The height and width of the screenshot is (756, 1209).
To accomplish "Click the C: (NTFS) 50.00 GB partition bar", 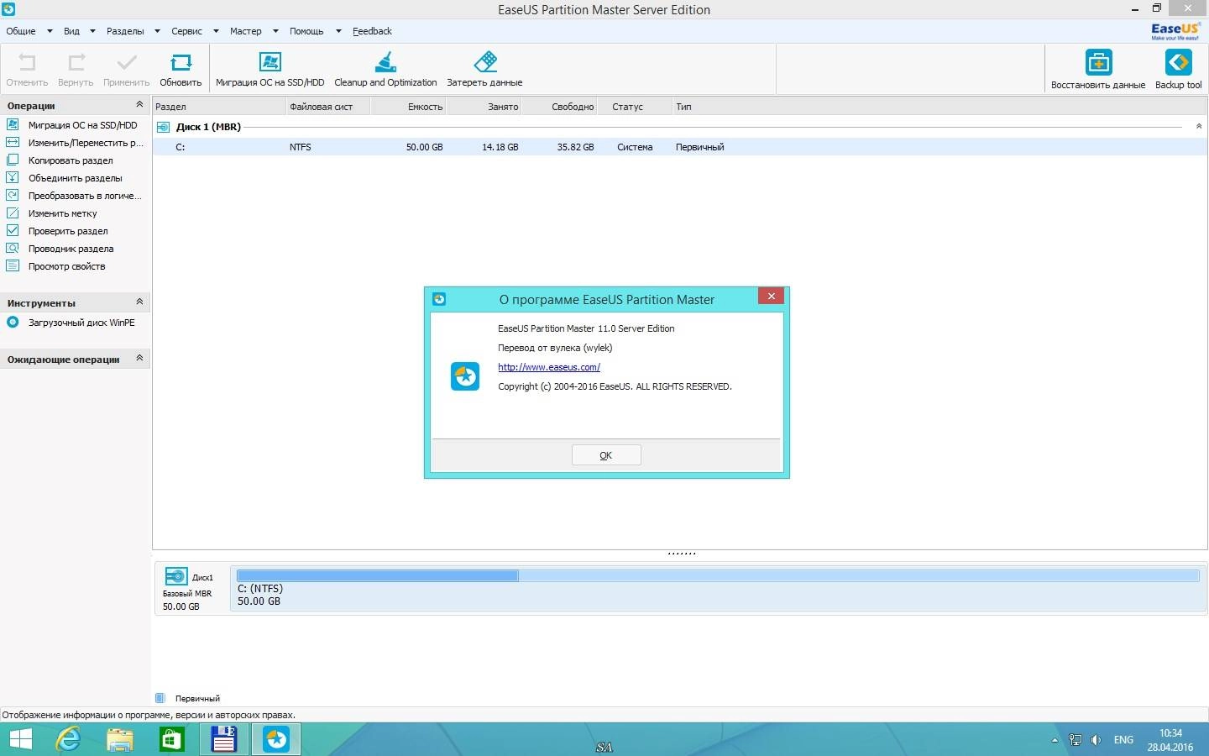I will (x=718, y=589).
